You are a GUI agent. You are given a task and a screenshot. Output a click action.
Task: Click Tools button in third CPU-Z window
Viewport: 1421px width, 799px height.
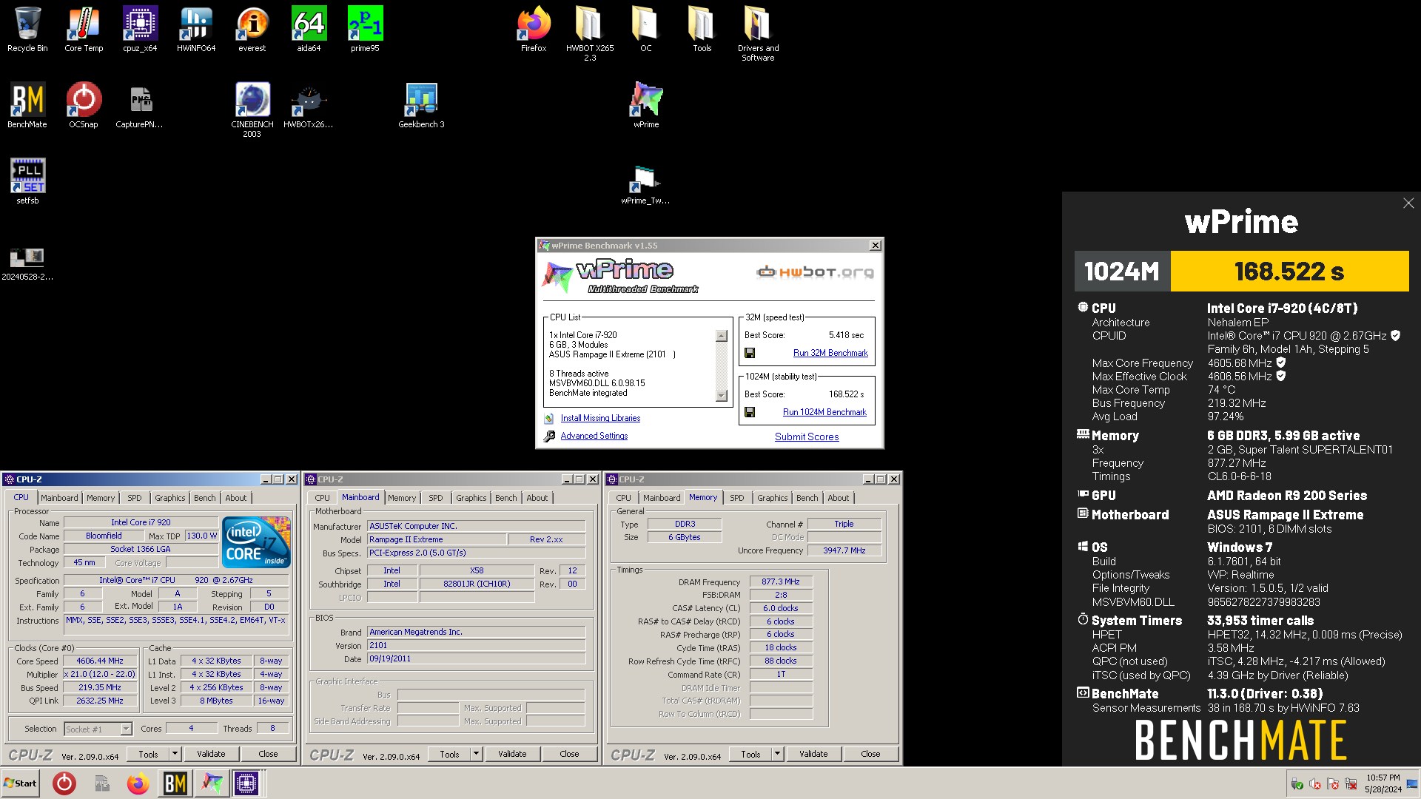[750, 754]
